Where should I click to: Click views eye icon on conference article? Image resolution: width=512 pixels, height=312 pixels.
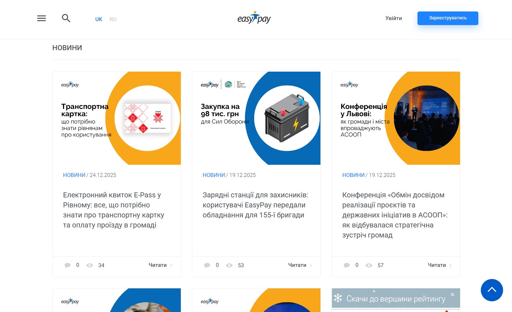pos(369,265)
